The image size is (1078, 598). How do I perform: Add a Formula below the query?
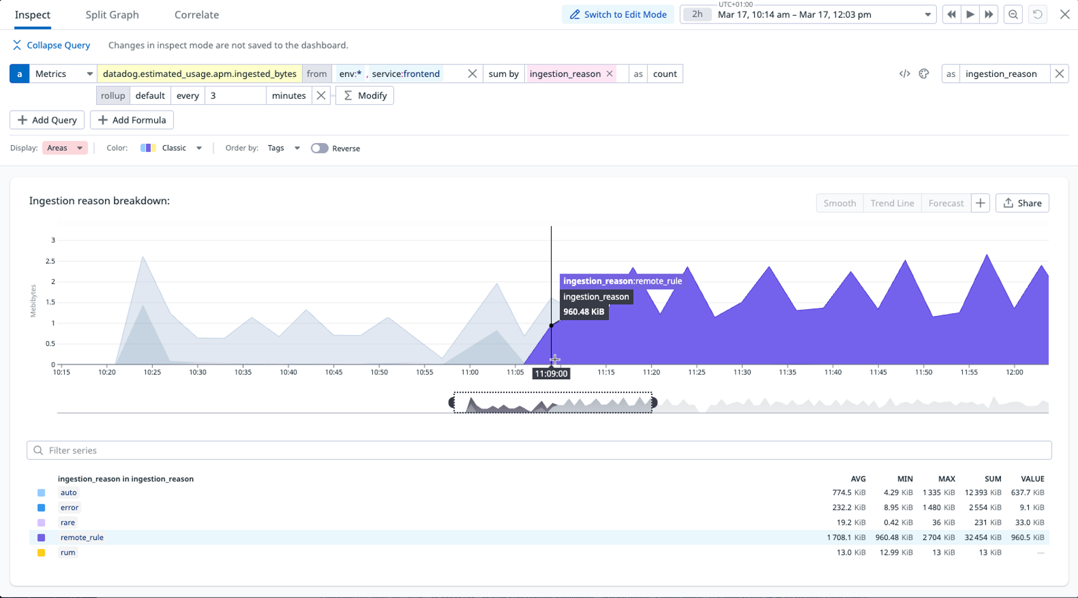tap(132, 120)
